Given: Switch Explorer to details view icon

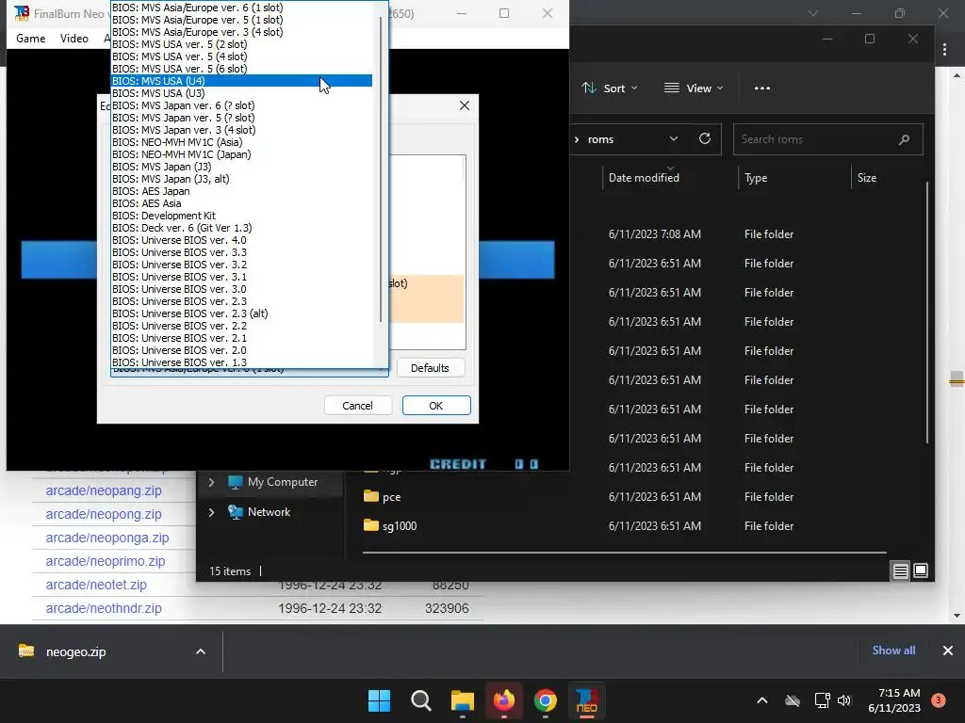Looking at the screenshot, I should [900, 571].
